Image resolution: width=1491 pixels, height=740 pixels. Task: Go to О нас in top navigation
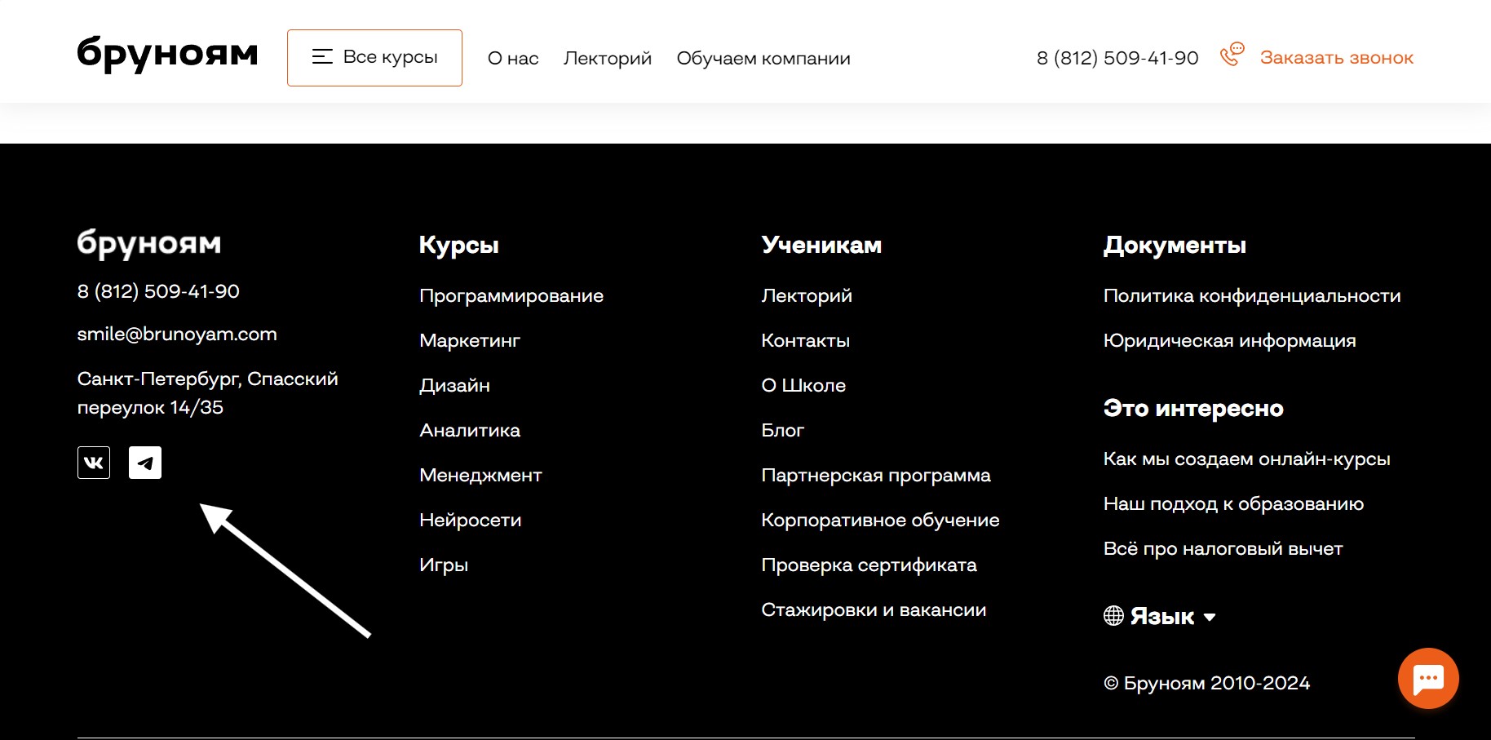click(x=513, y=58)
